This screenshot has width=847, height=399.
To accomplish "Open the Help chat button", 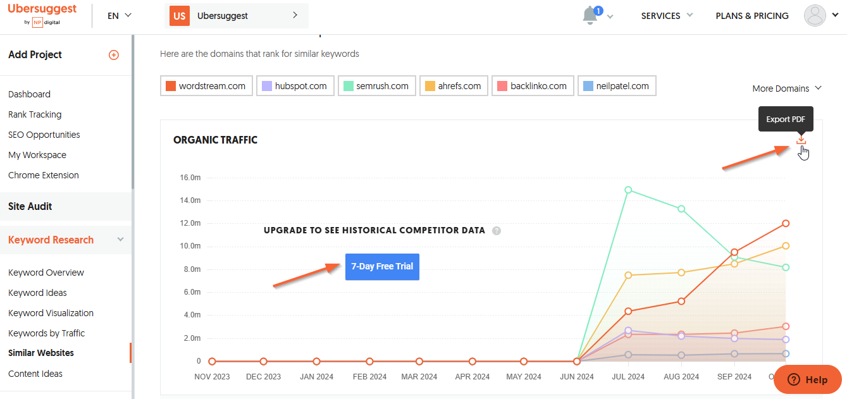I will tap(808, 379).
